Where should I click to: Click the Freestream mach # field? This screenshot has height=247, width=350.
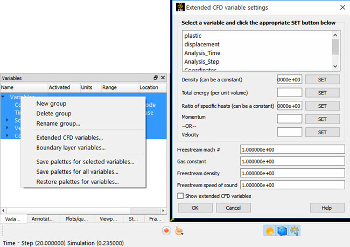pyautogui.click(x=292, y=149)
